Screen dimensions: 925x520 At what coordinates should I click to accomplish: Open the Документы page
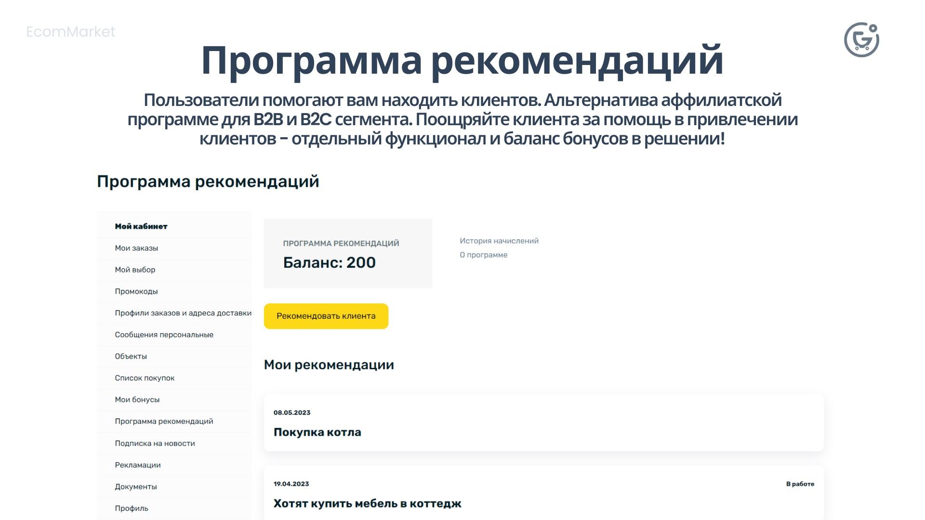coord(135,486)
